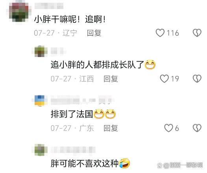Tap broken heart on the 广东 reply
This screenshot has width=207, height=173.
coord(197,128)
